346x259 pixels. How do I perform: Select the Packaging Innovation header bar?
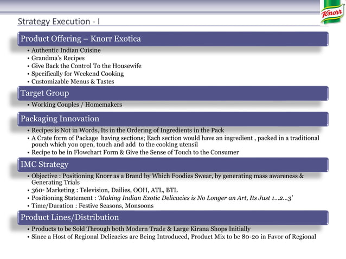pyautogui.click(x=173, y=119)
